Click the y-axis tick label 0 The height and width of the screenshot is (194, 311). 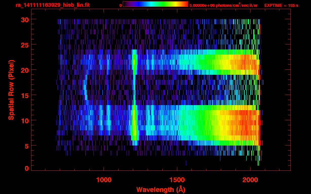click(26, 168)
